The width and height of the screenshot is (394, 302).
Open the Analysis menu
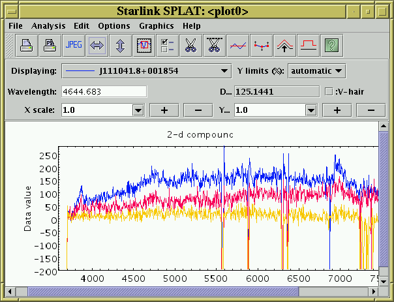48,26
